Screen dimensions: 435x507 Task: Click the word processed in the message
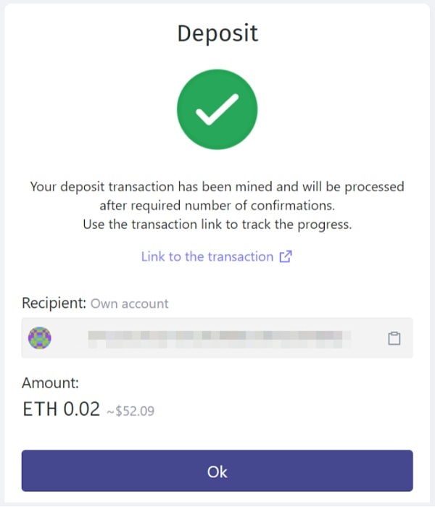[x=375, y=188]
